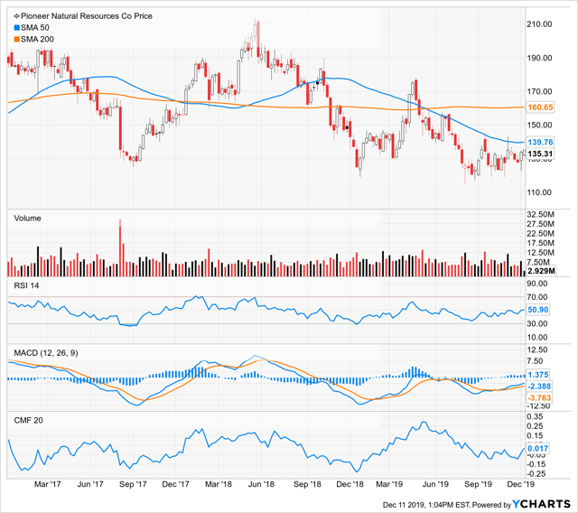Viewport: 578px width, 513px height.
Task: Click the 170.00 price axis label
Action: pyautogui.click(x=540, y=91)
